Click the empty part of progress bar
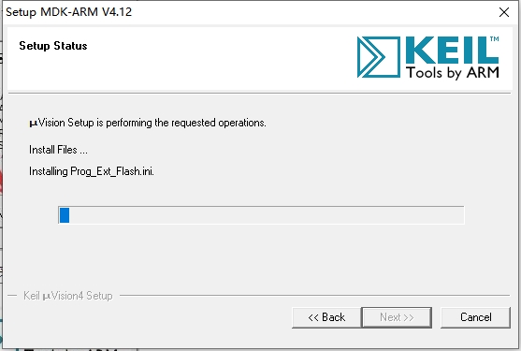Screen dimensions: 521x351 [x=267, y=215]
